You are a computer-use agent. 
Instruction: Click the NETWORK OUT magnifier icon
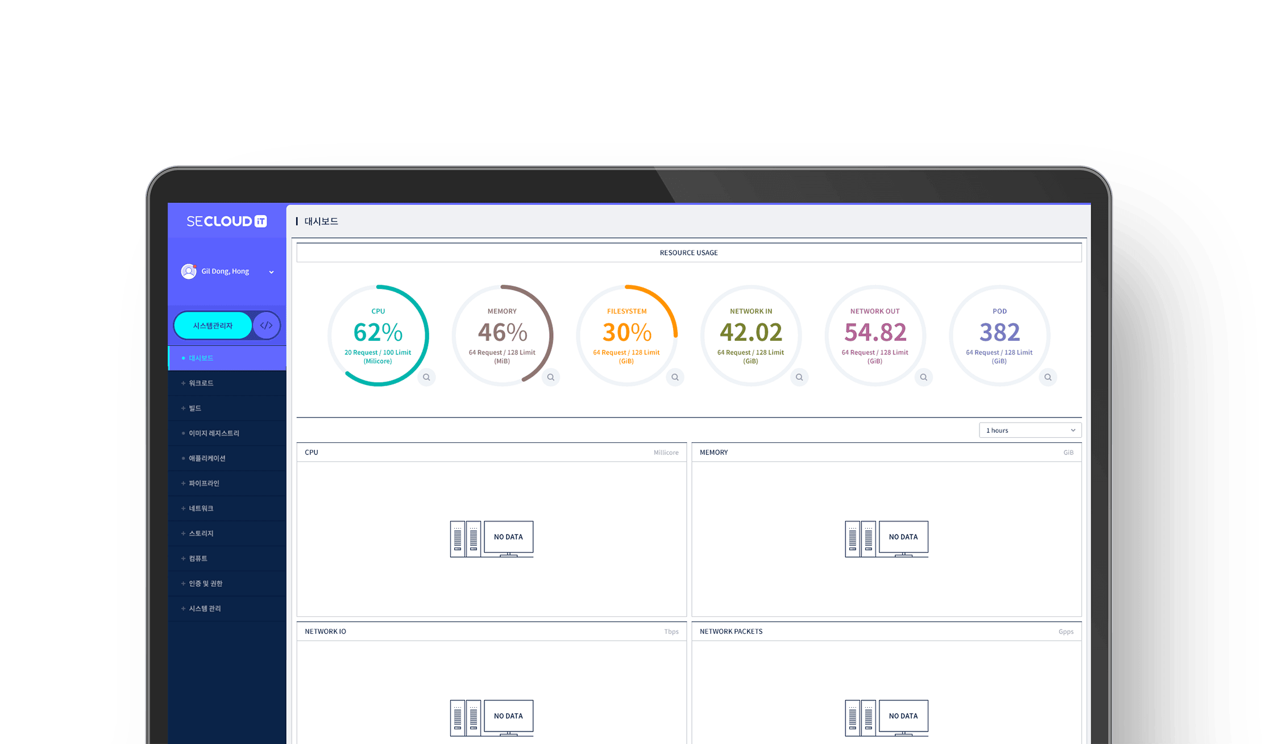click(924, 377)
